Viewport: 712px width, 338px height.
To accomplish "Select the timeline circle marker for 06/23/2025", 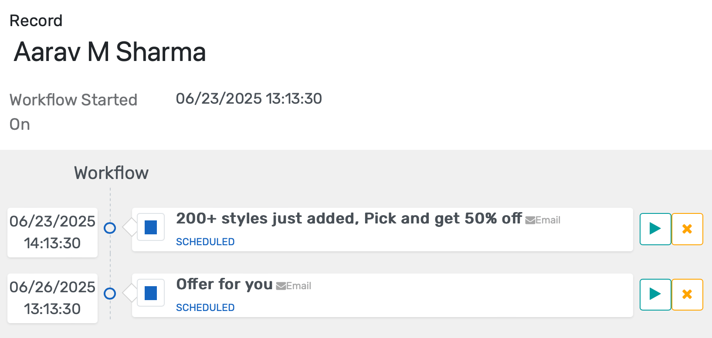I will click(x=110, y=228).
